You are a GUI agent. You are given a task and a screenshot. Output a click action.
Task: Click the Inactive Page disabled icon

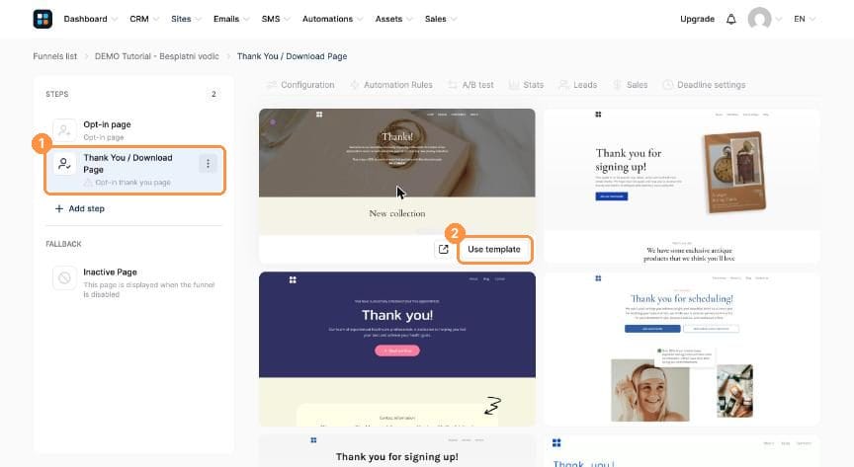(64, 278)
